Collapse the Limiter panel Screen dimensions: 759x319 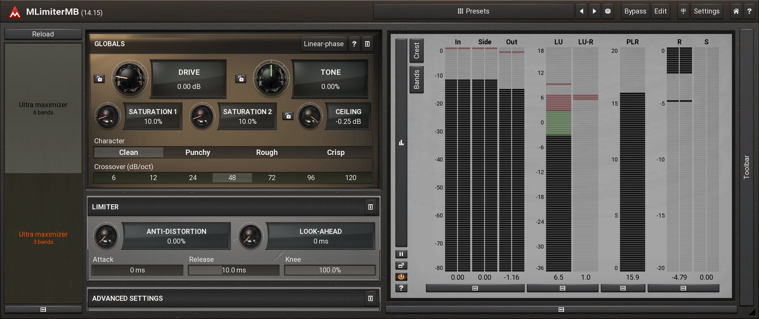371,207
